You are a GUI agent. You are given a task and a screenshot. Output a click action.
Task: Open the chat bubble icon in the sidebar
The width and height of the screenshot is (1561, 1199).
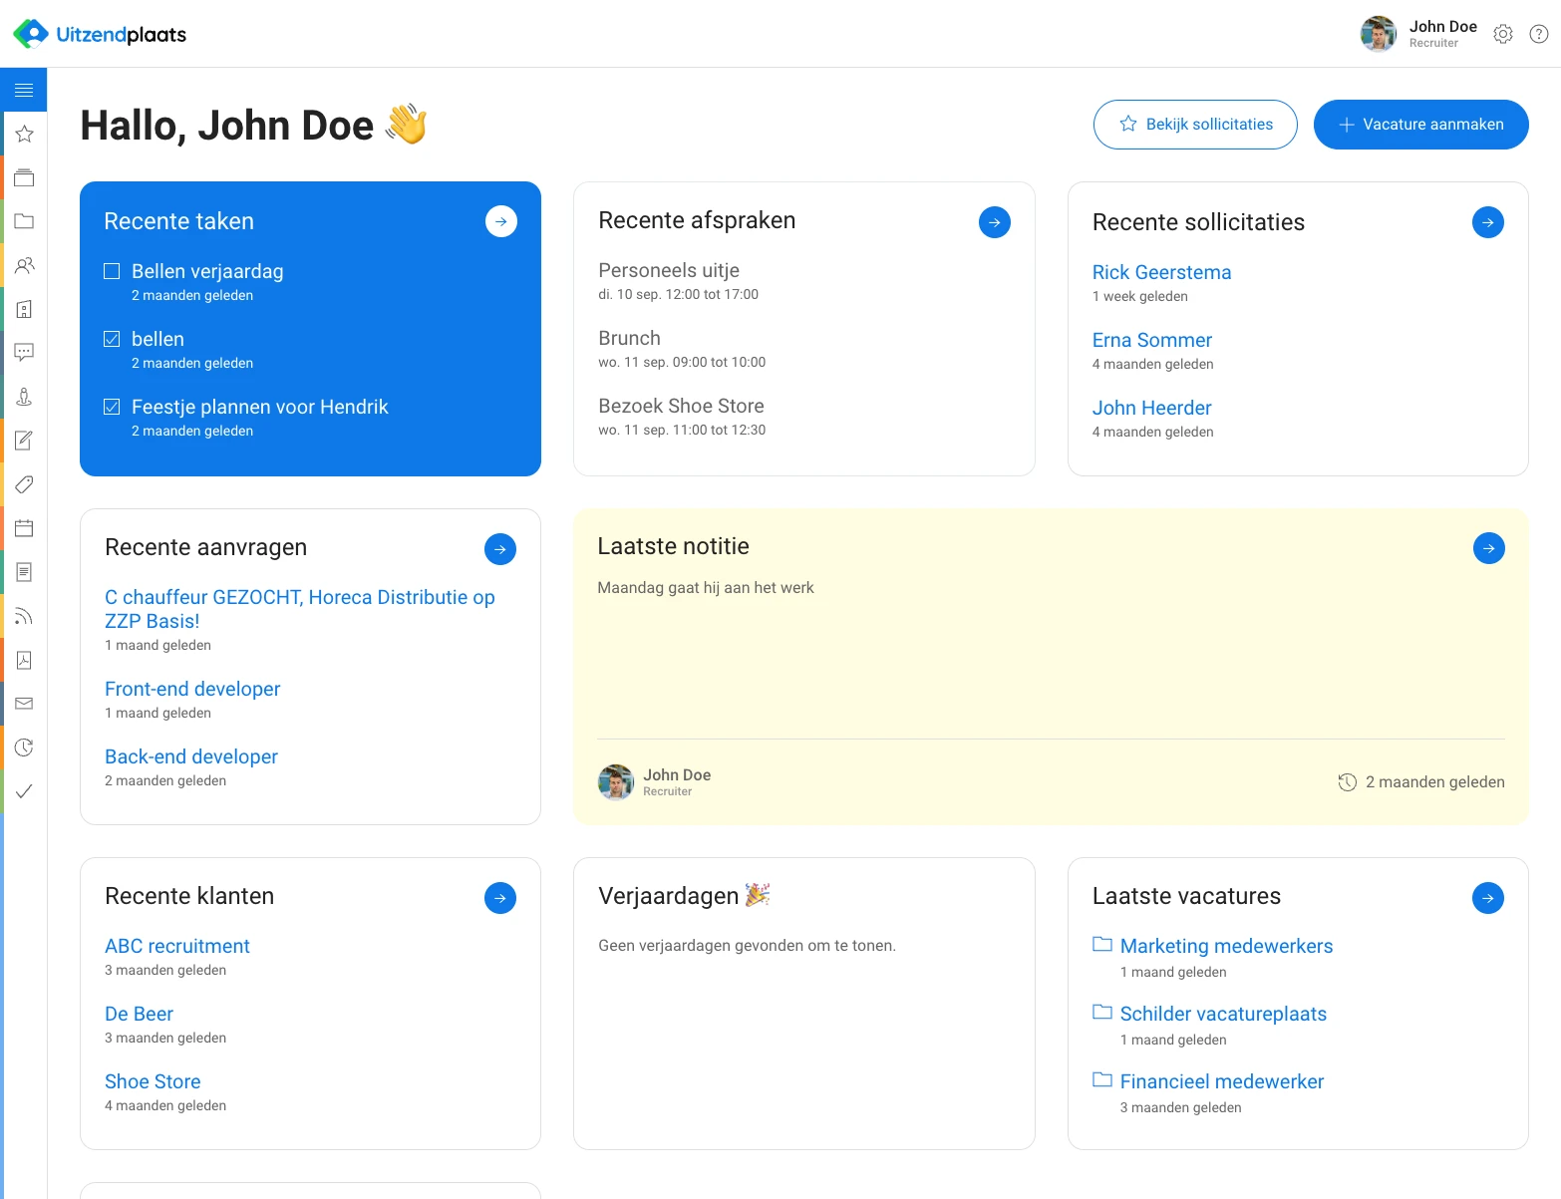(x=24, y=352)
